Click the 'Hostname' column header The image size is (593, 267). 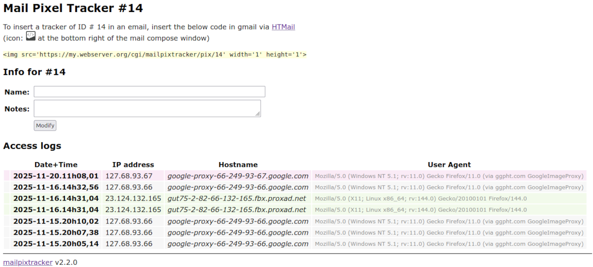[x=238, y=164]
